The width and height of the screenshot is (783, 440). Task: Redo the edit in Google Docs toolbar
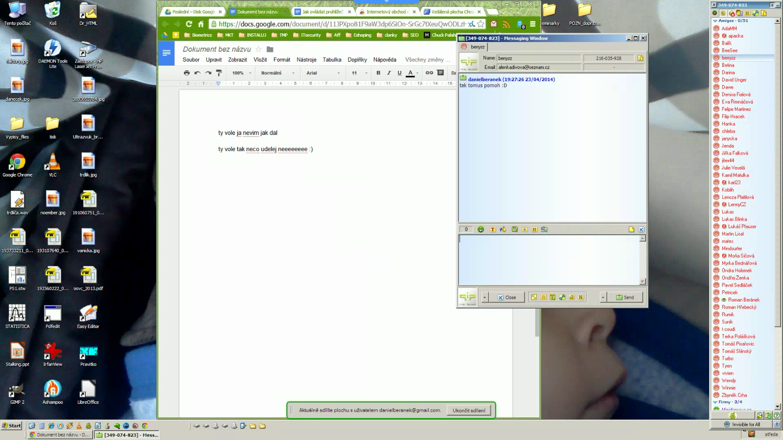pyautogui.click(x=208, y=73)
